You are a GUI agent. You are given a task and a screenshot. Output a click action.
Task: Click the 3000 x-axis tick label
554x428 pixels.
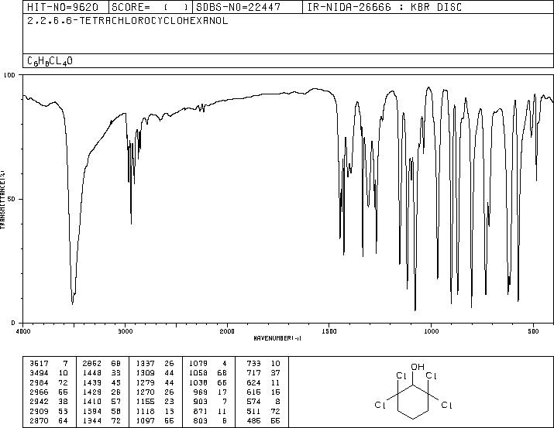click(x=125, y=331)
